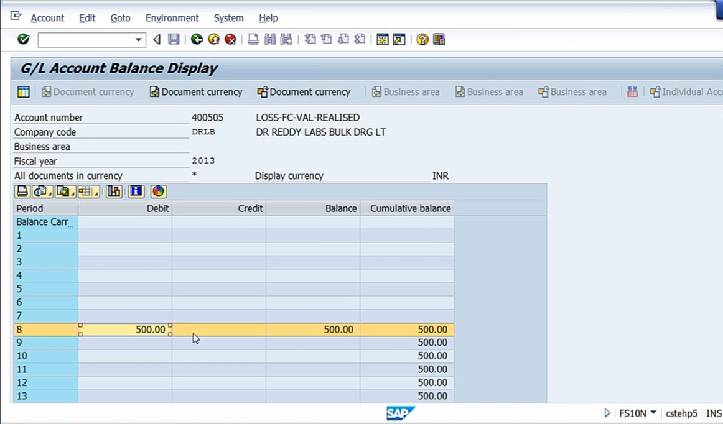Click the Next Page icon

pyautogui.click(x=343, y=39)
